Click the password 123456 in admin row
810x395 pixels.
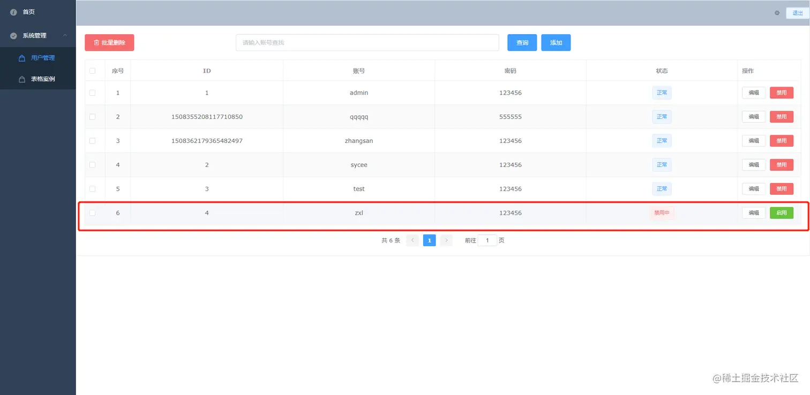[x=511, y=93]
